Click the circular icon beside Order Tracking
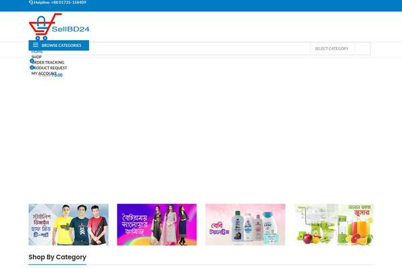Viewport: 402px width, 268px height. tap(32, 61)
